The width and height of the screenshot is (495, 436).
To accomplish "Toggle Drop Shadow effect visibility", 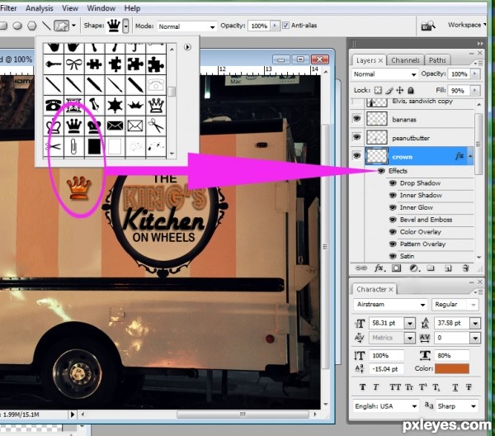I will click(x=393, y=183).
